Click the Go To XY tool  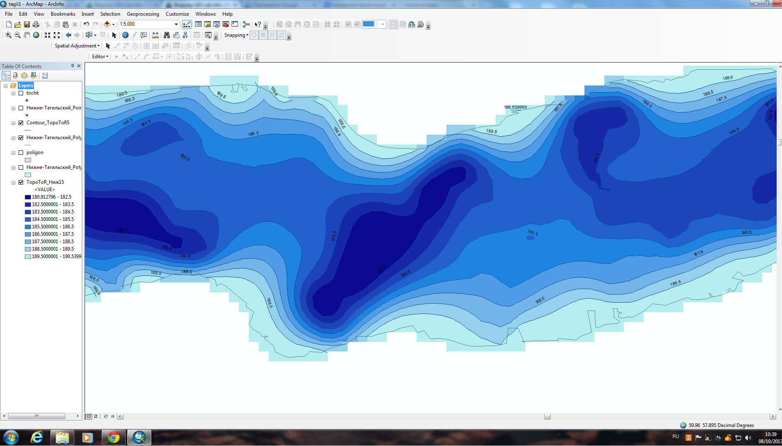pyautogui.click(x=185, y=35)
